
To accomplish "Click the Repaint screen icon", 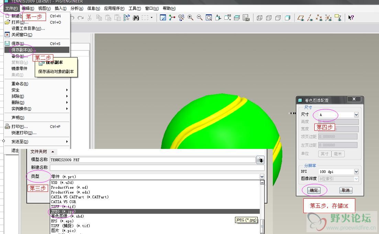I will point(163,18).
